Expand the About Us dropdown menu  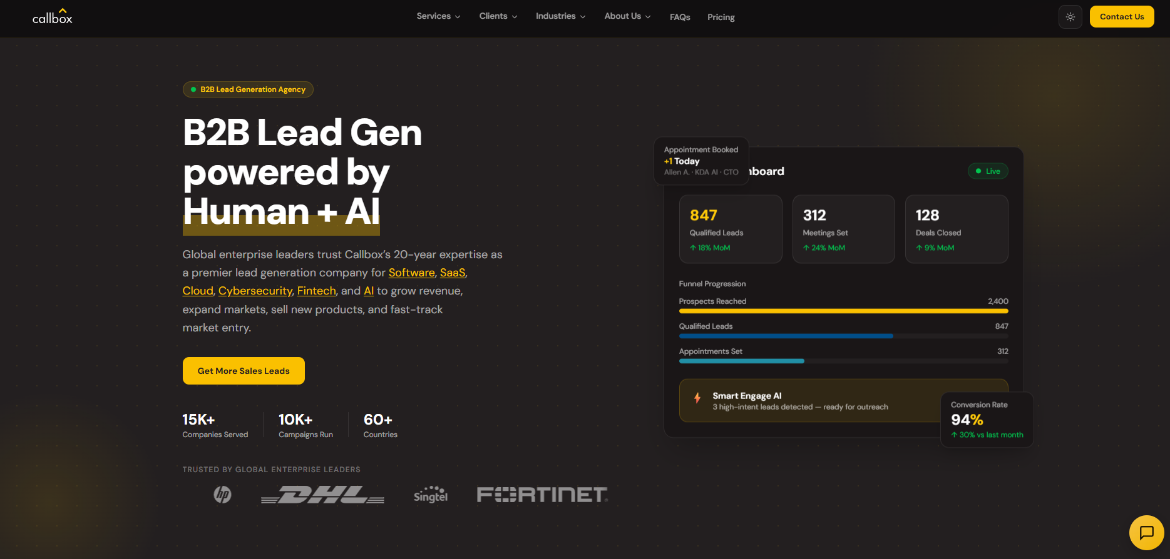[x=627, y=16]
